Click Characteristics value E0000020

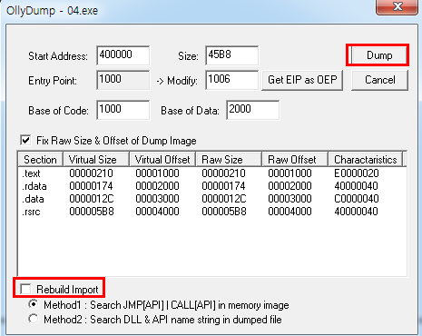click(357, 173)
